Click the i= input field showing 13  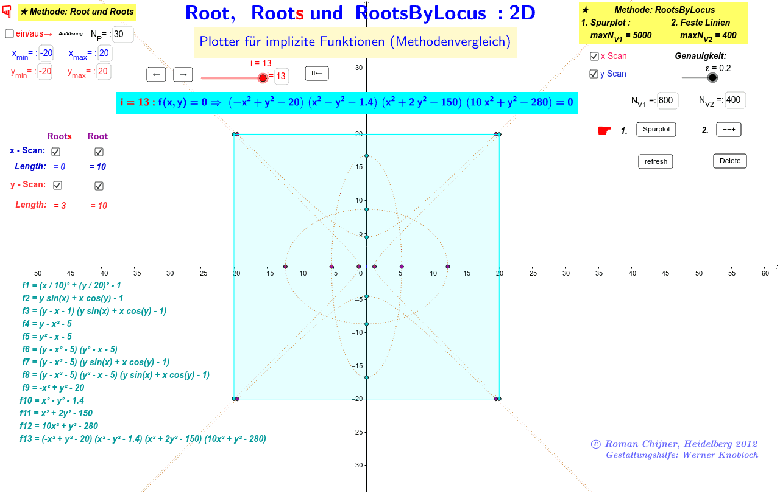click(x=281, y=76)
